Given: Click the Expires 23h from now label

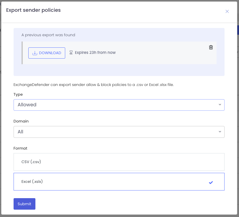Looking at the screenshot, I should [95, 52].
